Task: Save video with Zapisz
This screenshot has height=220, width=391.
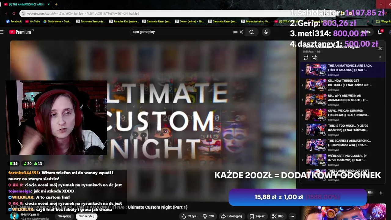Action: pyautogui.click(x=257, y=216)
